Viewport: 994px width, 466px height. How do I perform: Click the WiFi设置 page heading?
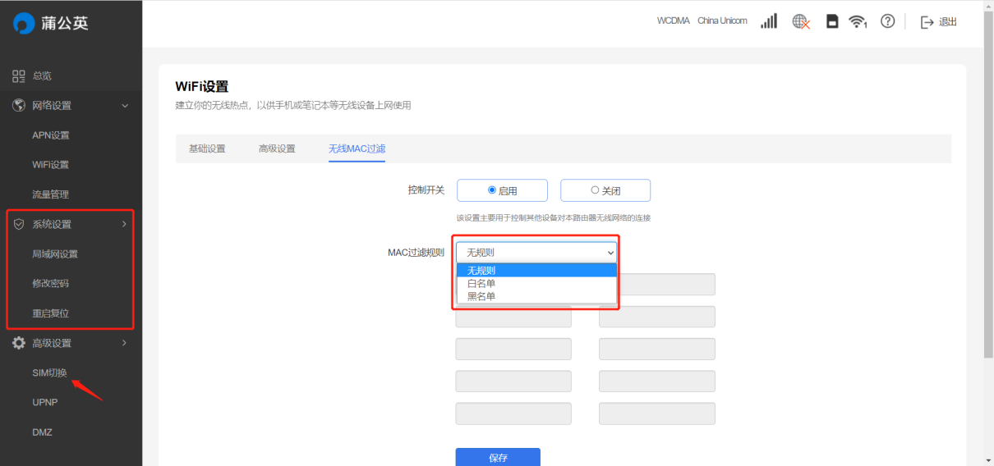pos(202,87)
